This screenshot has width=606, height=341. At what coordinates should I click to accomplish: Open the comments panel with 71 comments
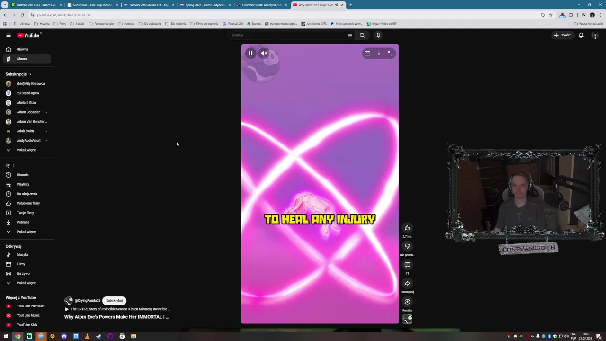407,265
